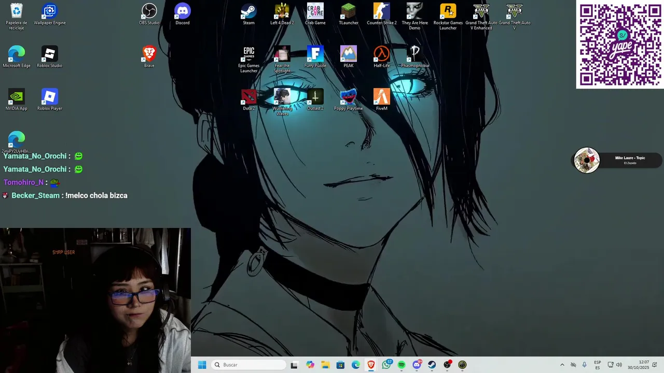Launch Left 4 Dead 2 shortcut
This screenshot has width=664, height=373.
(x=282, y=14)
